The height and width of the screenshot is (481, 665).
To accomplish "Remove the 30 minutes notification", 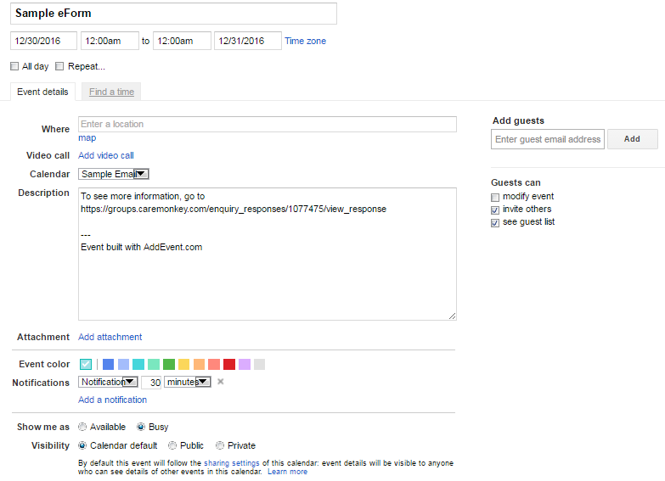I will coord(221,382).
